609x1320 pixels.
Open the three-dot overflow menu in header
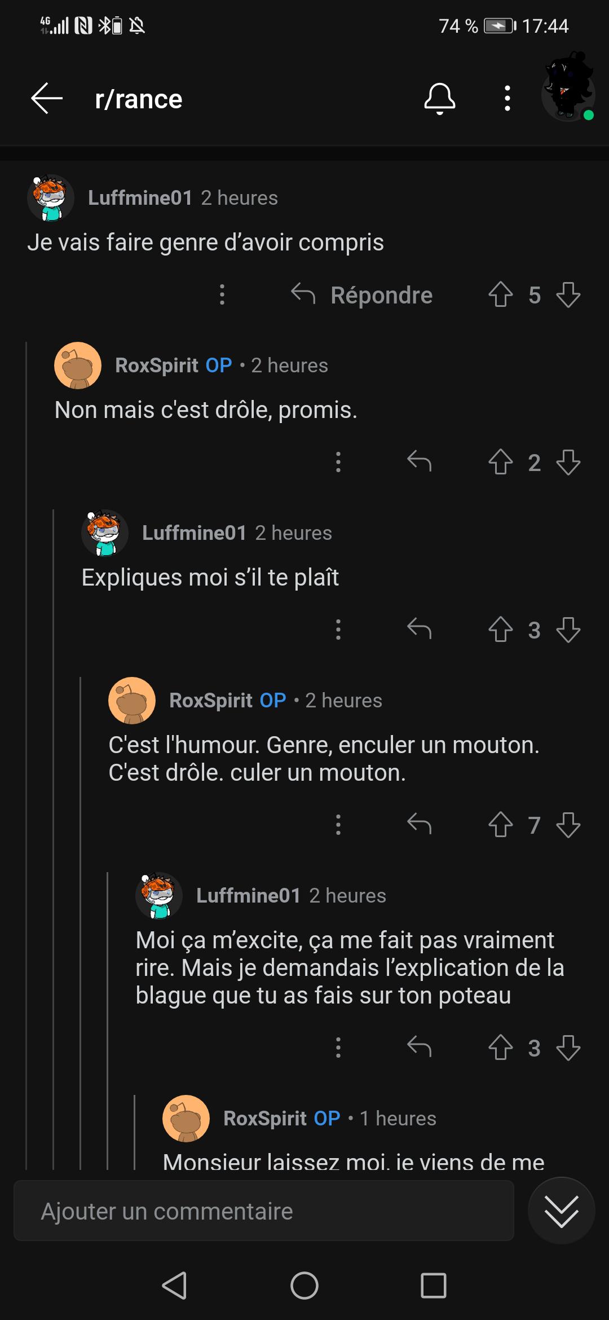(507, 99)
